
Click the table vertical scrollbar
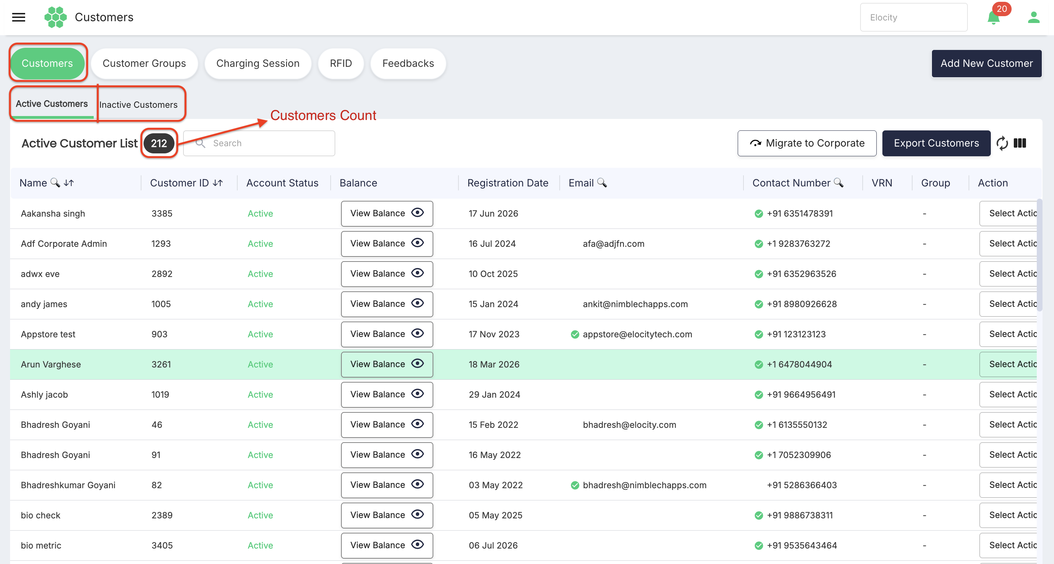coord(1039,255)
